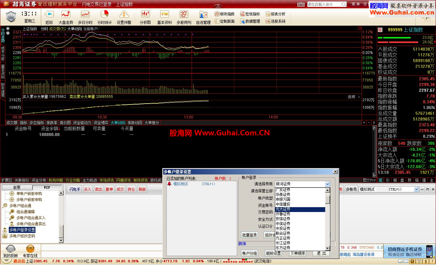The height and width of the screenshot is (265, 436).
Task: Click 退出 in the login dialog
Action: (321, 253)
